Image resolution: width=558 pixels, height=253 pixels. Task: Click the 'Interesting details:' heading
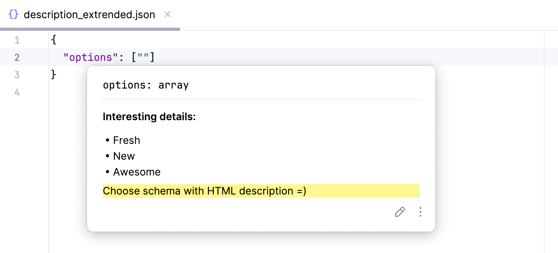149,117
